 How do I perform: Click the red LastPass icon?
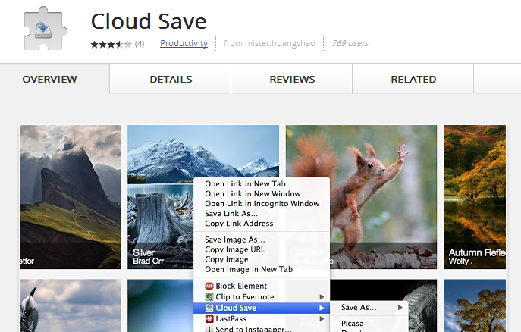pyautogui.click(x=209, y=318)
